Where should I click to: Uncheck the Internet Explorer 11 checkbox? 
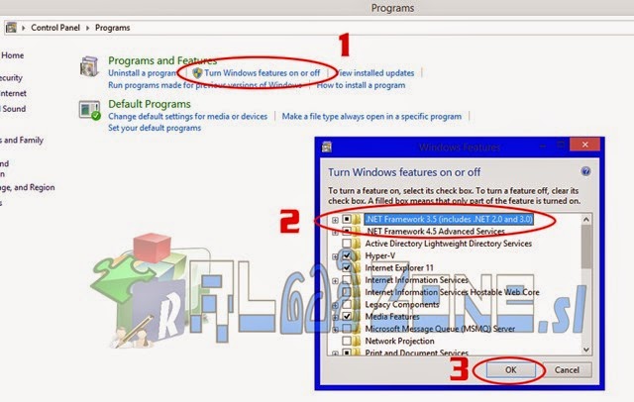coord(347,267)
